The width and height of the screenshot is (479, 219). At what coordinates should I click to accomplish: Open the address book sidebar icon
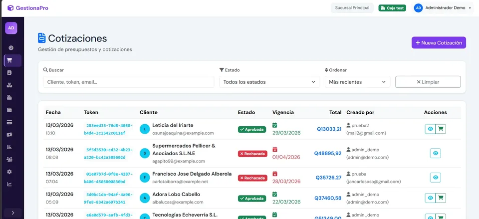[9, 73]
